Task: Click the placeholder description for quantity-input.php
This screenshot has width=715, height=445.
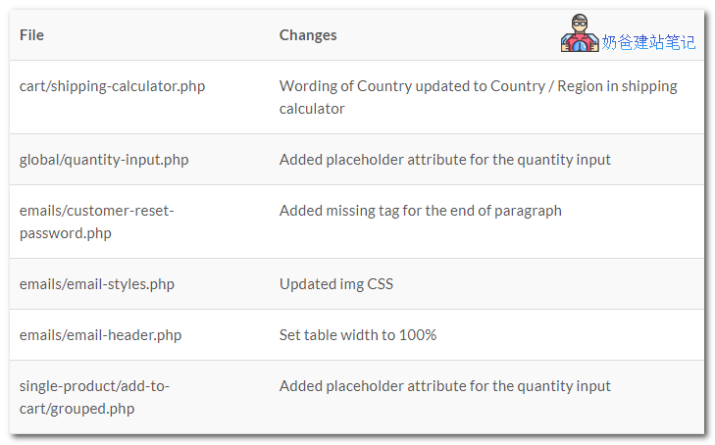Action: coord(444,160)
